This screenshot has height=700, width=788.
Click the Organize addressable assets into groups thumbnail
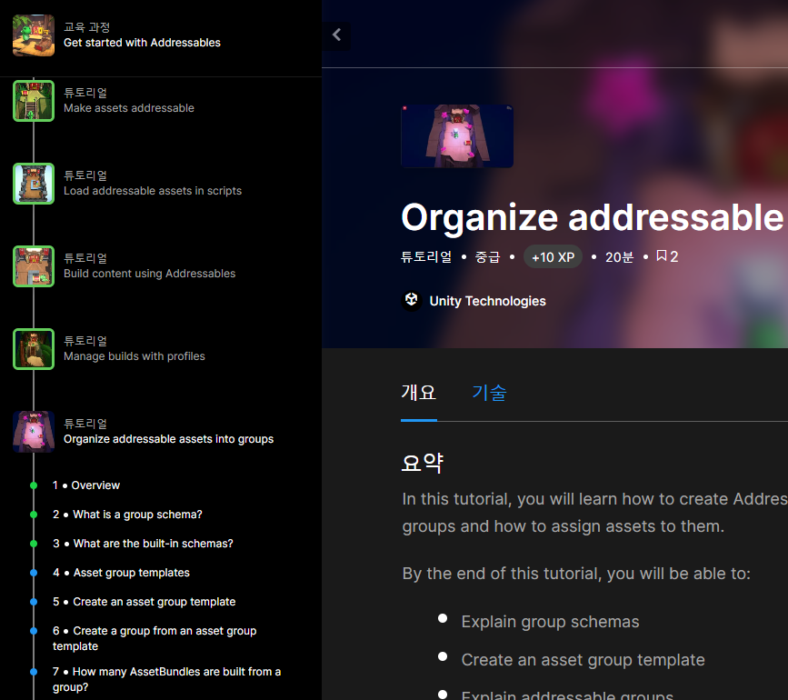(x=34, y=432)
